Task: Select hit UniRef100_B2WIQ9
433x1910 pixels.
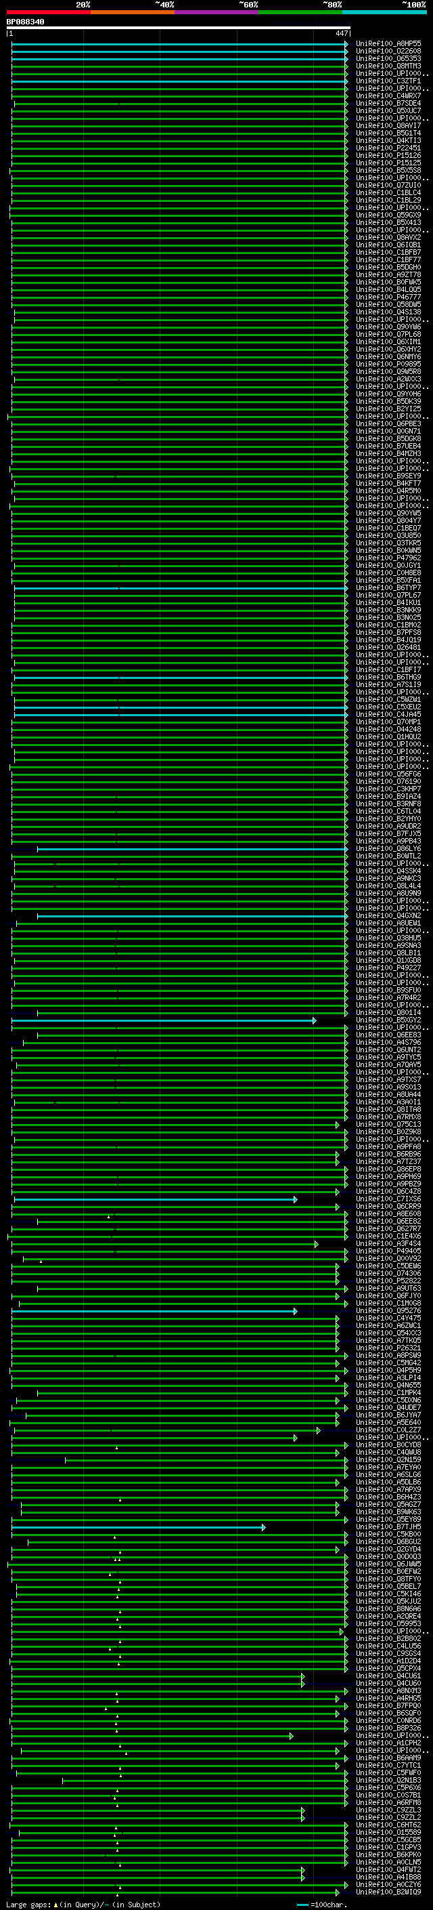Action: click(x=388, y=1892)
